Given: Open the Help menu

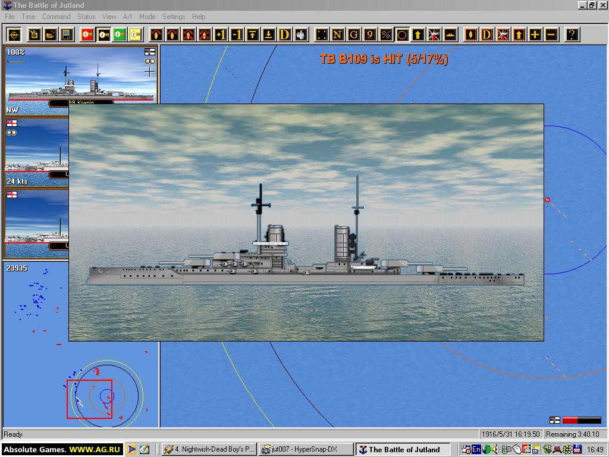Looking at the screenshot, I should (x=199, y=17).
